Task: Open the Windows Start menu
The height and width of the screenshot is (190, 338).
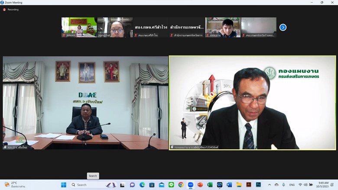Action: click(64, 185)
